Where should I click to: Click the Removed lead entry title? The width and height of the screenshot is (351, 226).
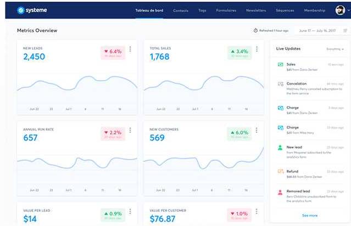298,191
